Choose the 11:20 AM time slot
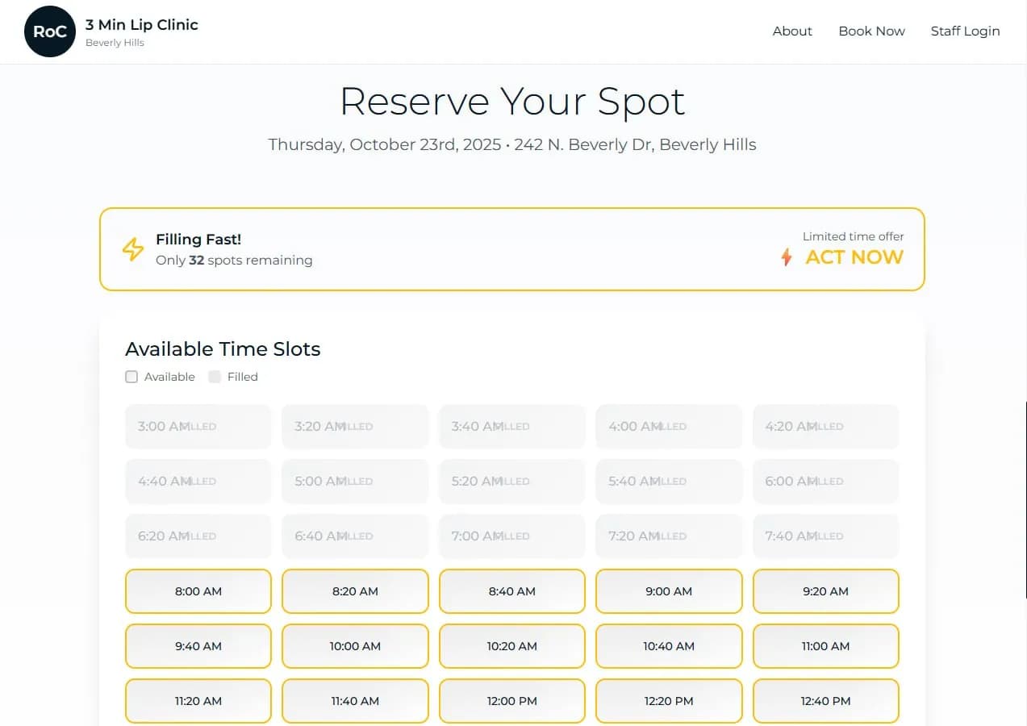The height and width of the screenshot is (726, 1027). click(x=198, y=701)
